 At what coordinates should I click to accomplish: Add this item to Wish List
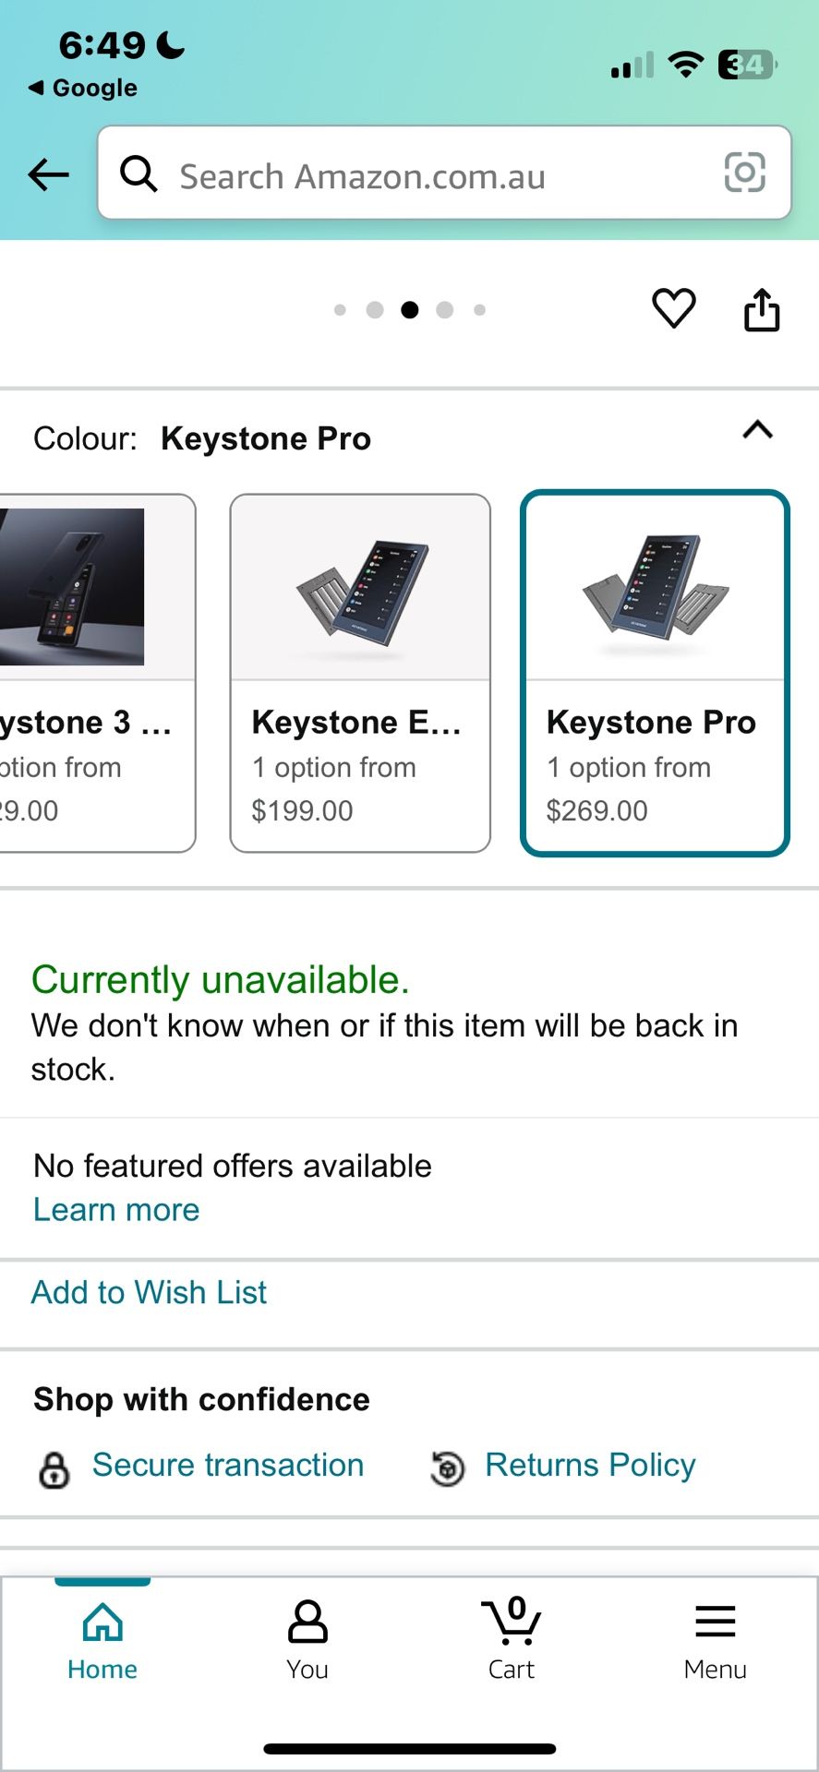tap(148, 1292)
